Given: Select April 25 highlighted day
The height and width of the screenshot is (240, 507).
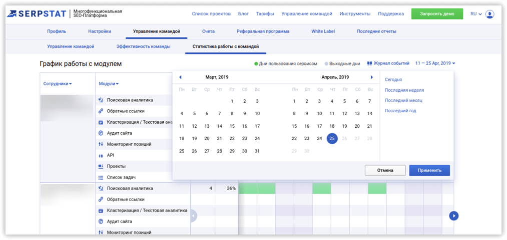Looking at the screenshot, I should [332, 139].
